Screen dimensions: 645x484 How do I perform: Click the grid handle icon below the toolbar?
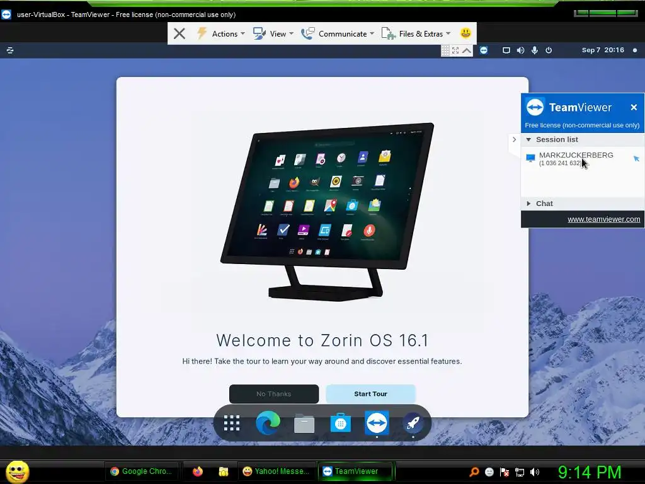445,50
